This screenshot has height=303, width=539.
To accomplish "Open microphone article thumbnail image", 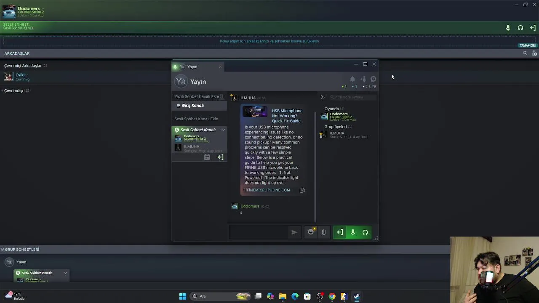I will pos(254,112).
